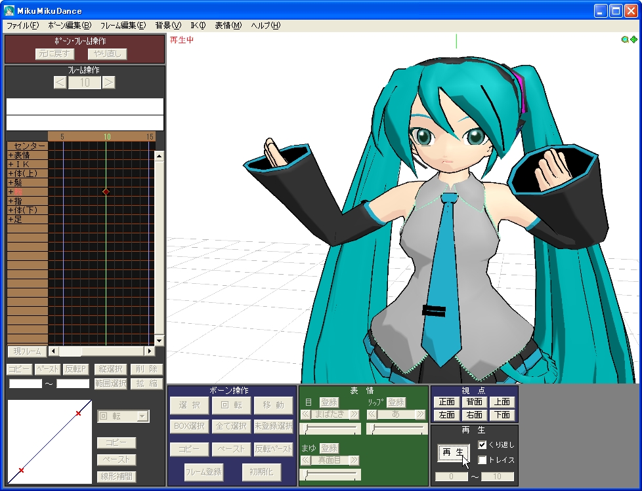
Task: Click the timeline vertical scroll up arrow
Action: click(x=160, y=156)
